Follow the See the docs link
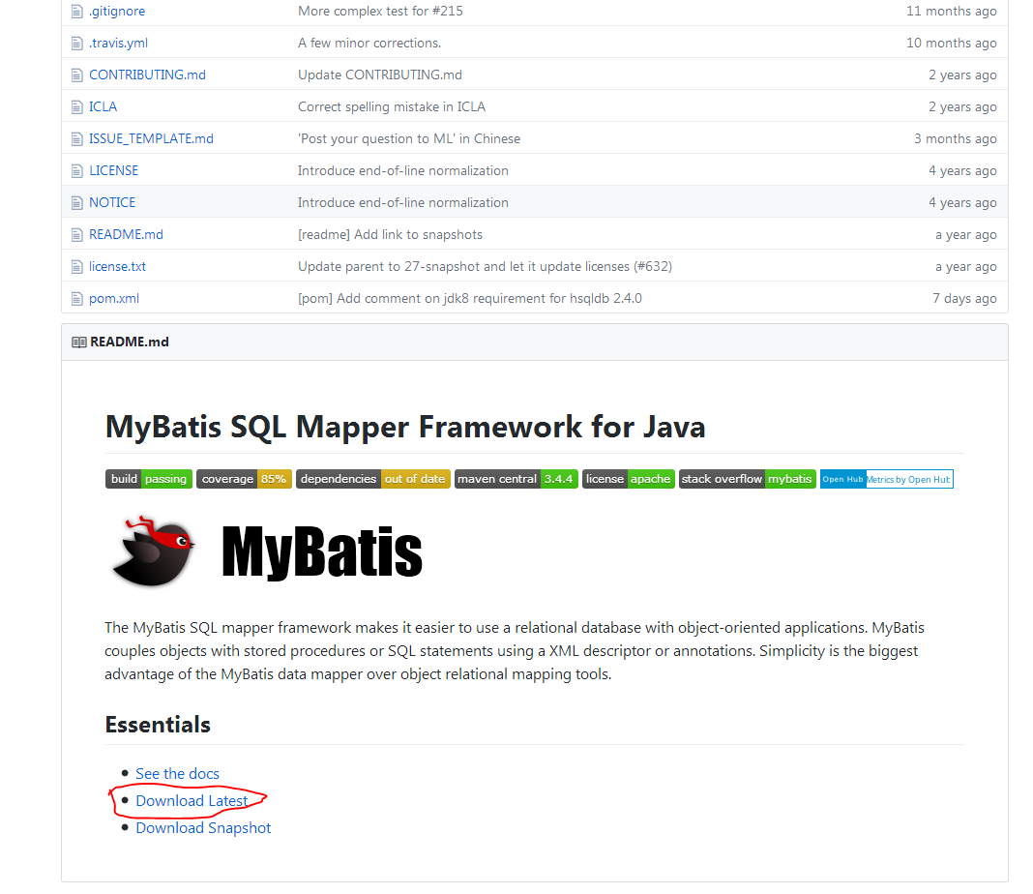The image size is (1033, 894). click(177, 774)
